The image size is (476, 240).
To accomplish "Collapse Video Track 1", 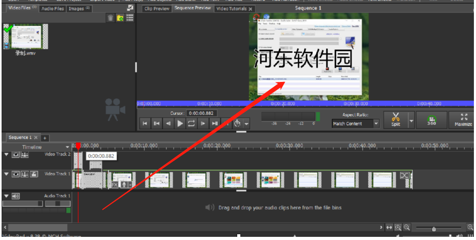I will pos(6,174).
